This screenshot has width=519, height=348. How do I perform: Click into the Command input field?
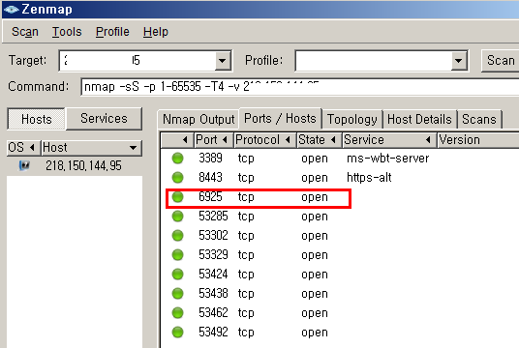(x=300, y=87)
